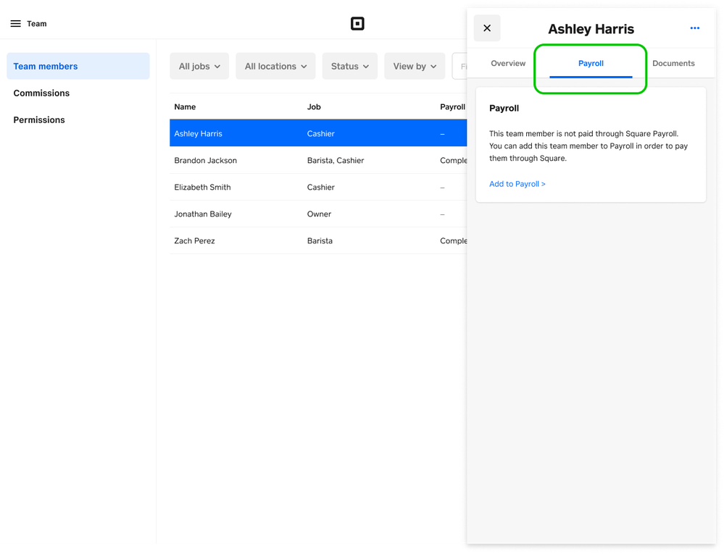Expand the All jobs dropdown

tap(199, 66)
